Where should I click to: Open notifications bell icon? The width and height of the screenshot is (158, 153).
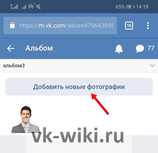tap(119, 49)
